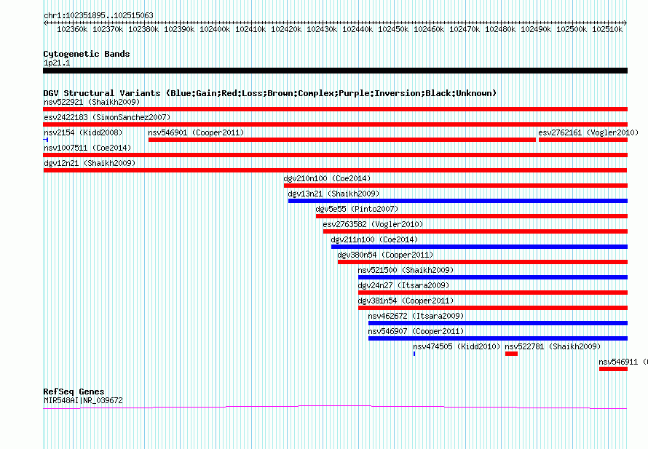Click the chr1:102351895..102515063 coordinate text

[x=98, y=15]
